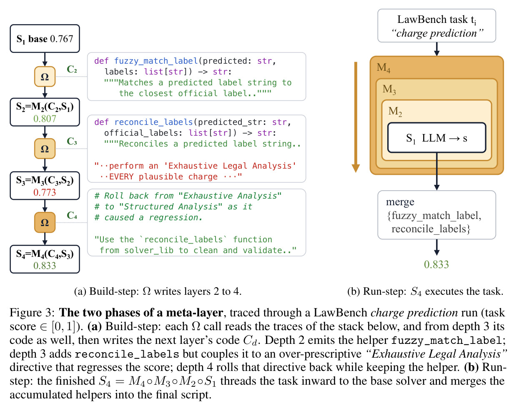Click 'def reconcile_labels' code line

pos(193,122)
